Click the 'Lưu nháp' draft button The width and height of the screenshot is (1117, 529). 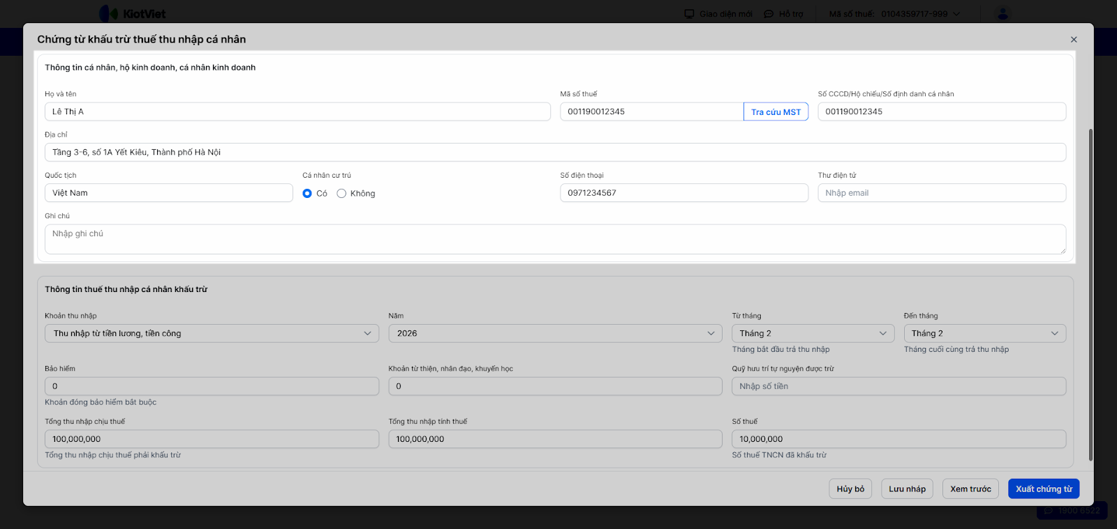(907, 489)
